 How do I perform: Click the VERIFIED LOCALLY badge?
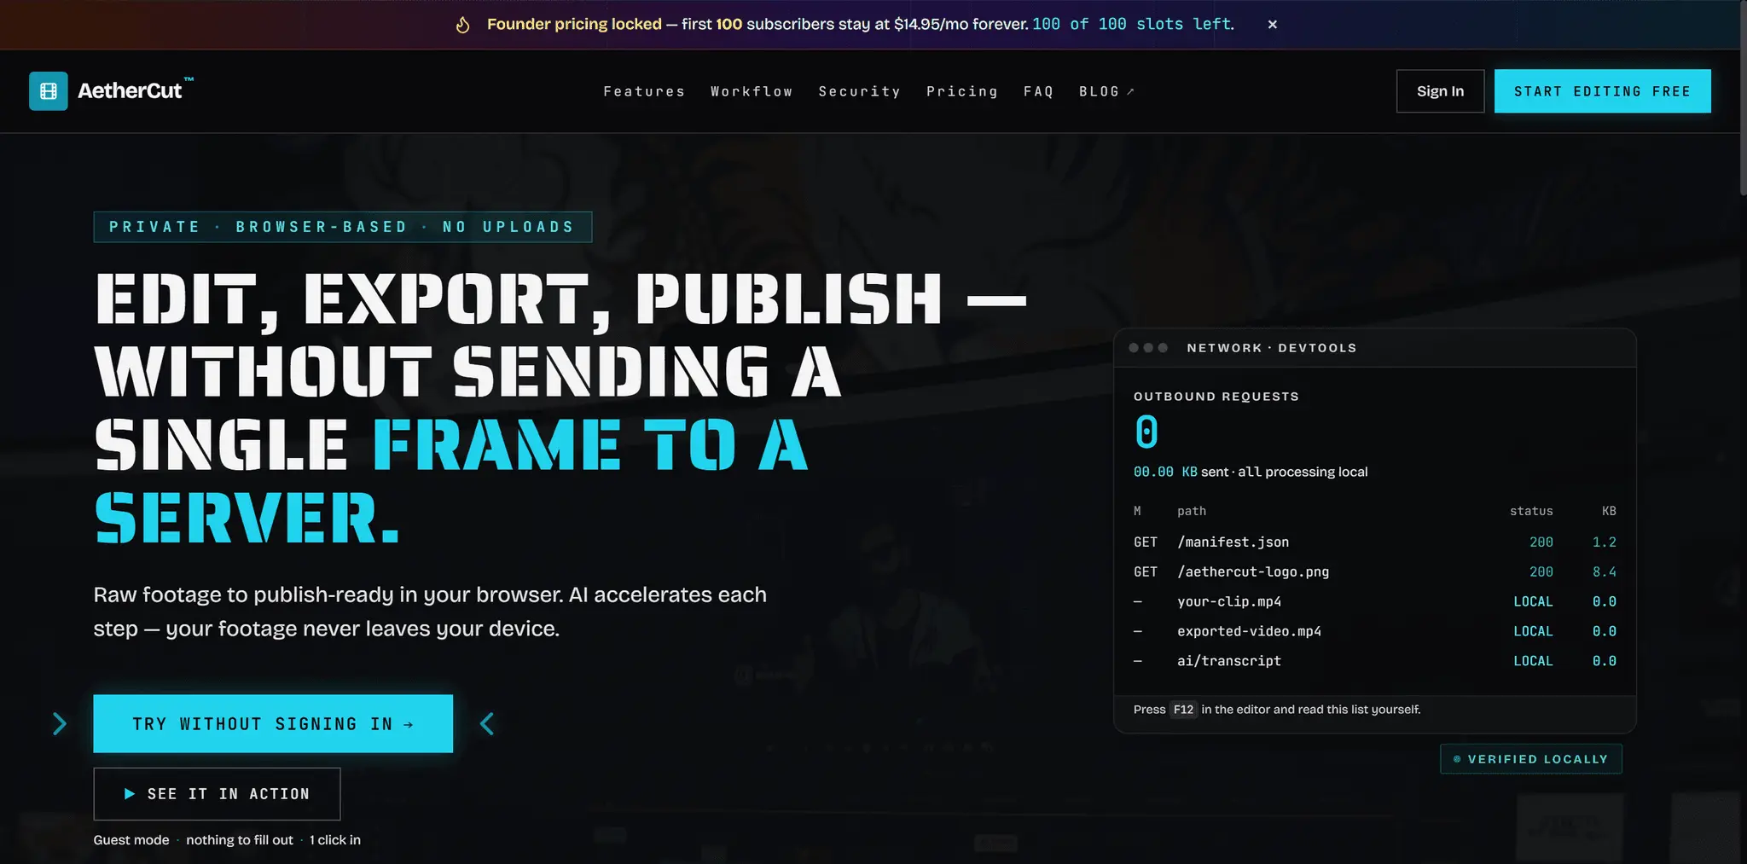click(1531, 759)
